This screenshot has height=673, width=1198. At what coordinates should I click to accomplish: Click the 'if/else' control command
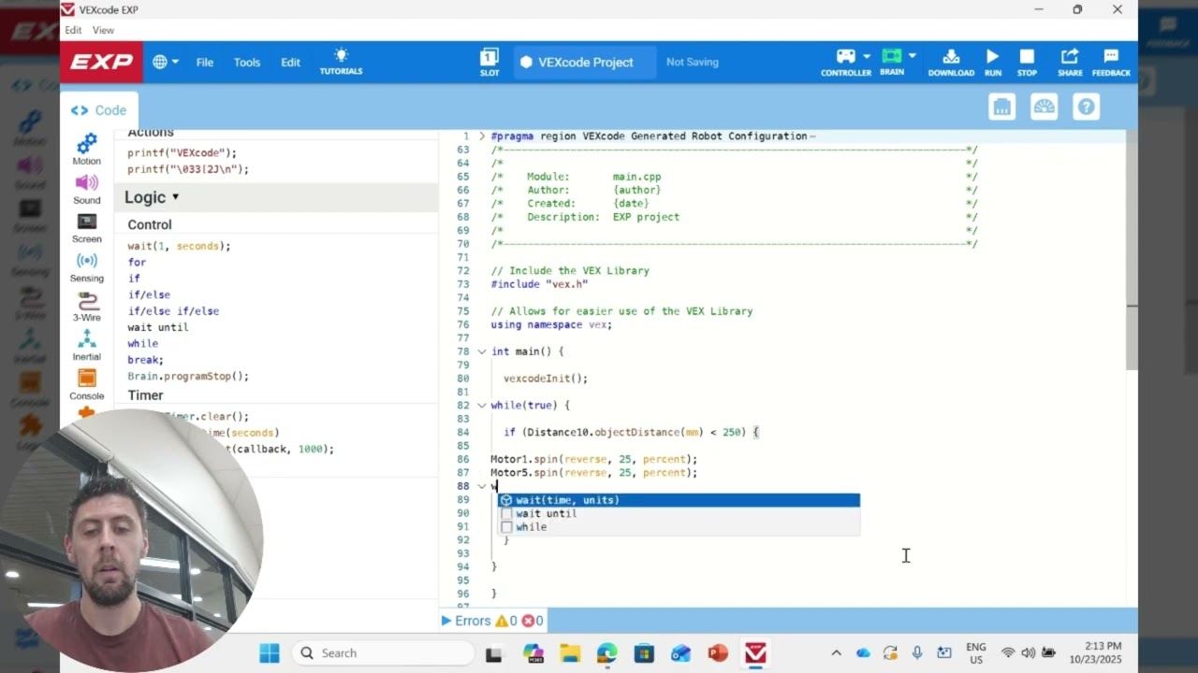pyautogui.click(x=149, y=294)
